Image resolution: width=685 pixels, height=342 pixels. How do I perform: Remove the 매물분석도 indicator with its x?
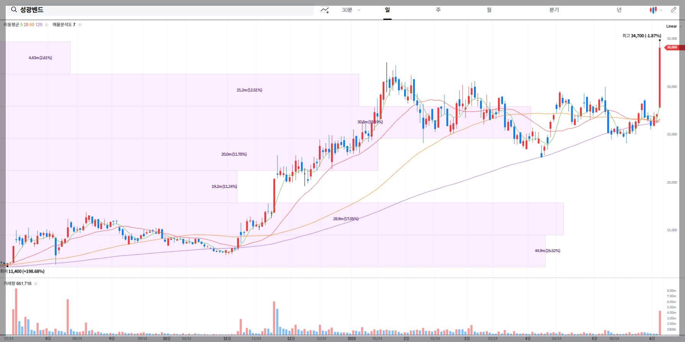coord(80,25)
